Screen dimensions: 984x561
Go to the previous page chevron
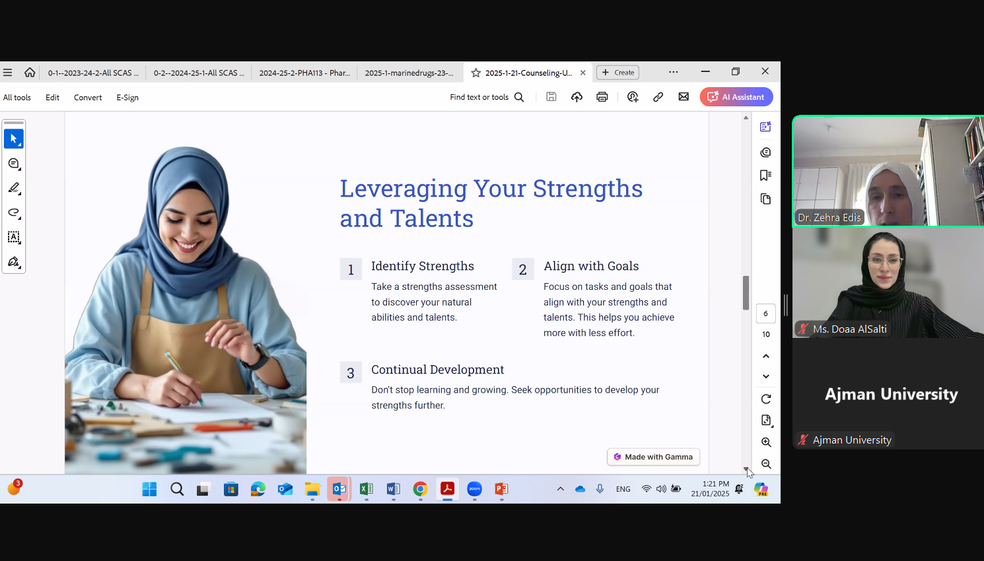[x=765, y=356]
